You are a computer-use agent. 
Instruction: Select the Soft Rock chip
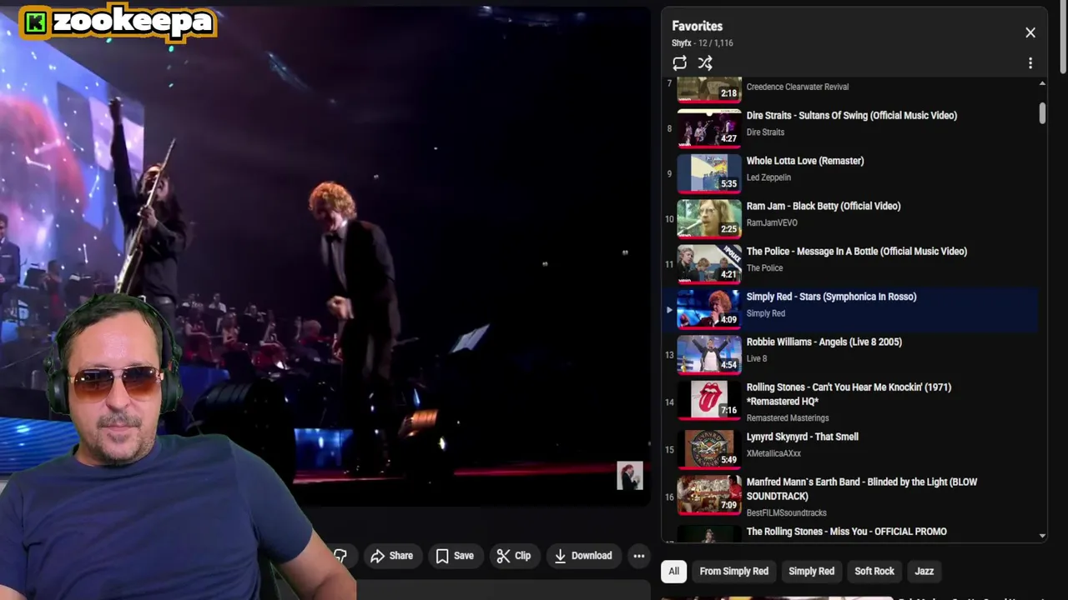tap(874, 571)
